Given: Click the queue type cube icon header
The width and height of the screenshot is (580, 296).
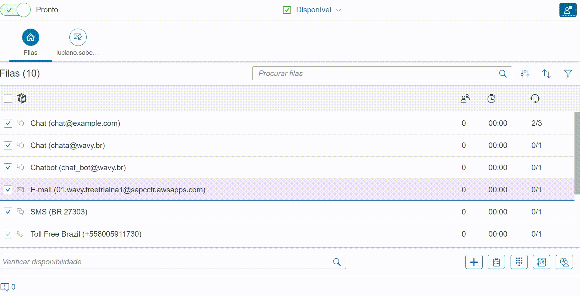Looking at the screenshot, I should (x=22, y=98).
